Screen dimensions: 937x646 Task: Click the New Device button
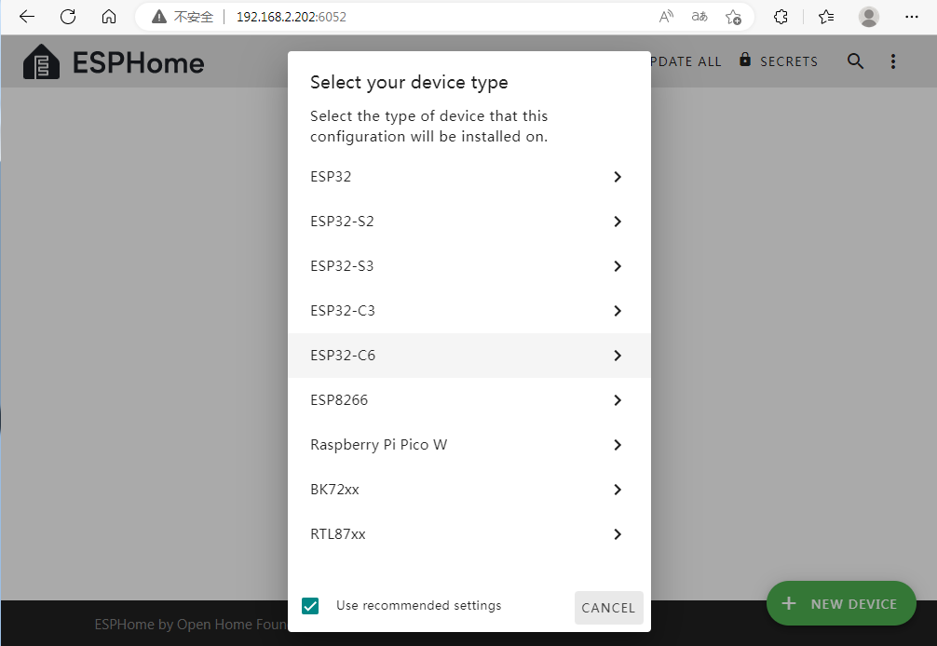click(x=840, y=604)
